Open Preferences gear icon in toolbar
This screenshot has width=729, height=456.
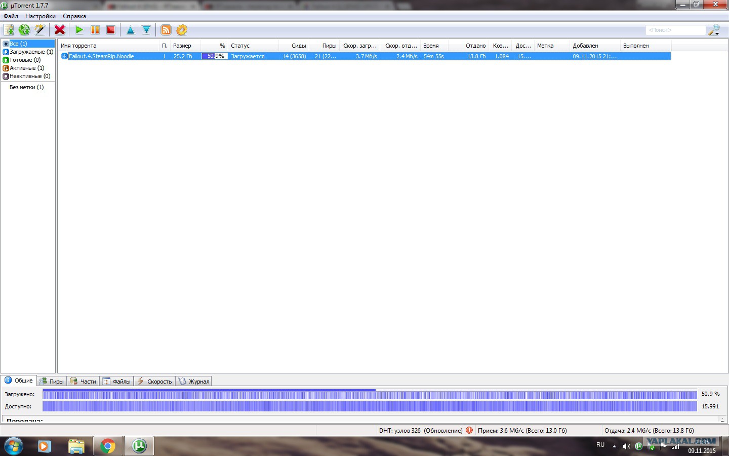182,30
